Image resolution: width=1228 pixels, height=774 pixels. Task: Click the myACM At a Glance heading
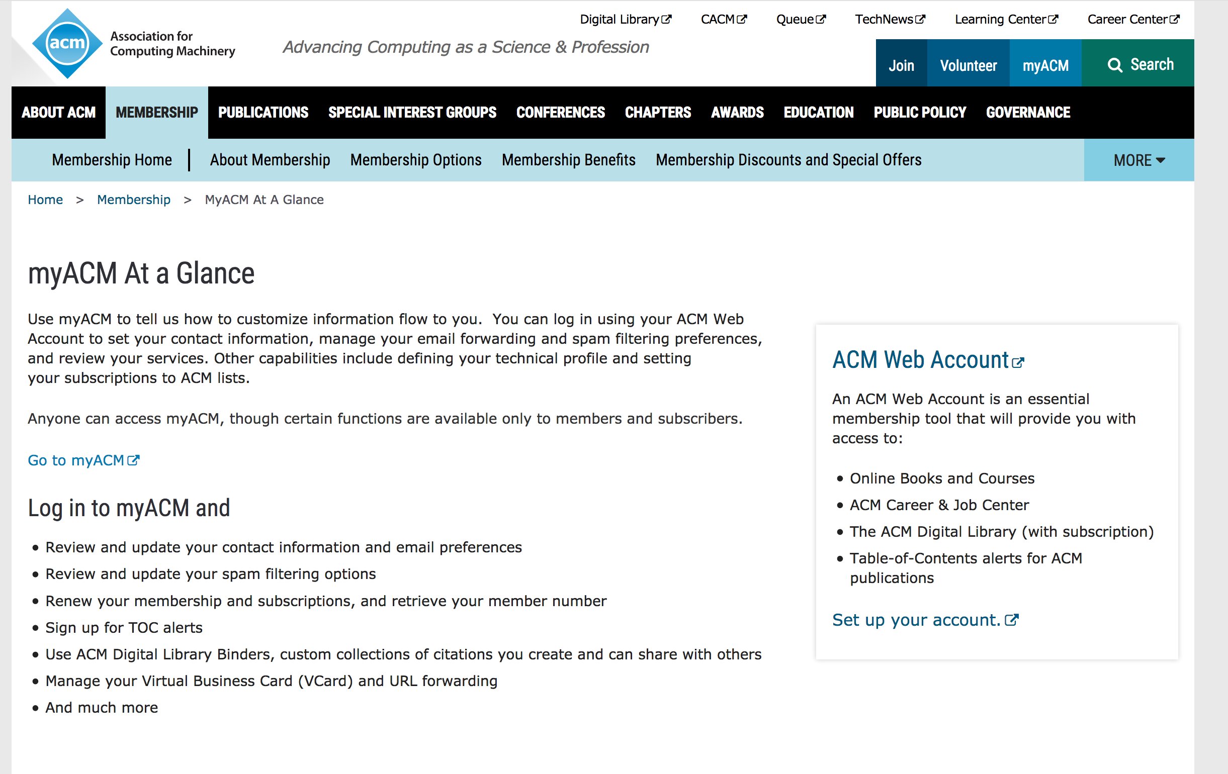pyautogui.click(x=141, y=273)
